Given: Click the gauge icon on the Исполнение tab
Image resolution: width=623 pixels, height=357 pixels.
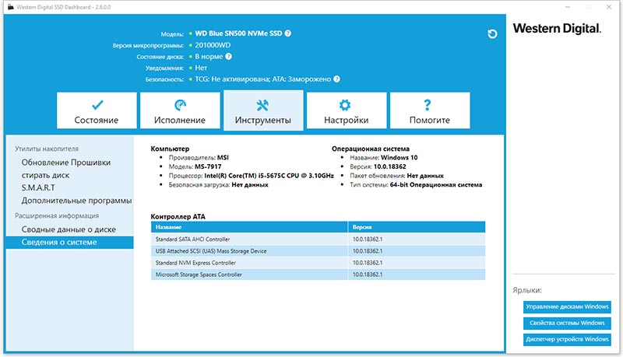Looking at the screenshot, I should tap(180, 105).
